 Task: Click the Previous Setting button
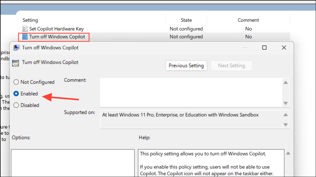click(186, 66)
